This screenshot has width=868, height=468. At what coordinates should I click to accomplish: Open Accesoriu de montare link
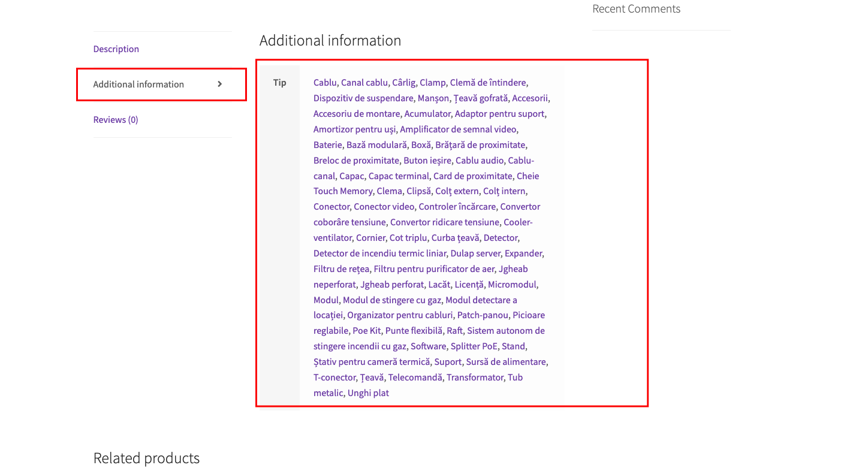pyautogui.click(x=357, y=114)
